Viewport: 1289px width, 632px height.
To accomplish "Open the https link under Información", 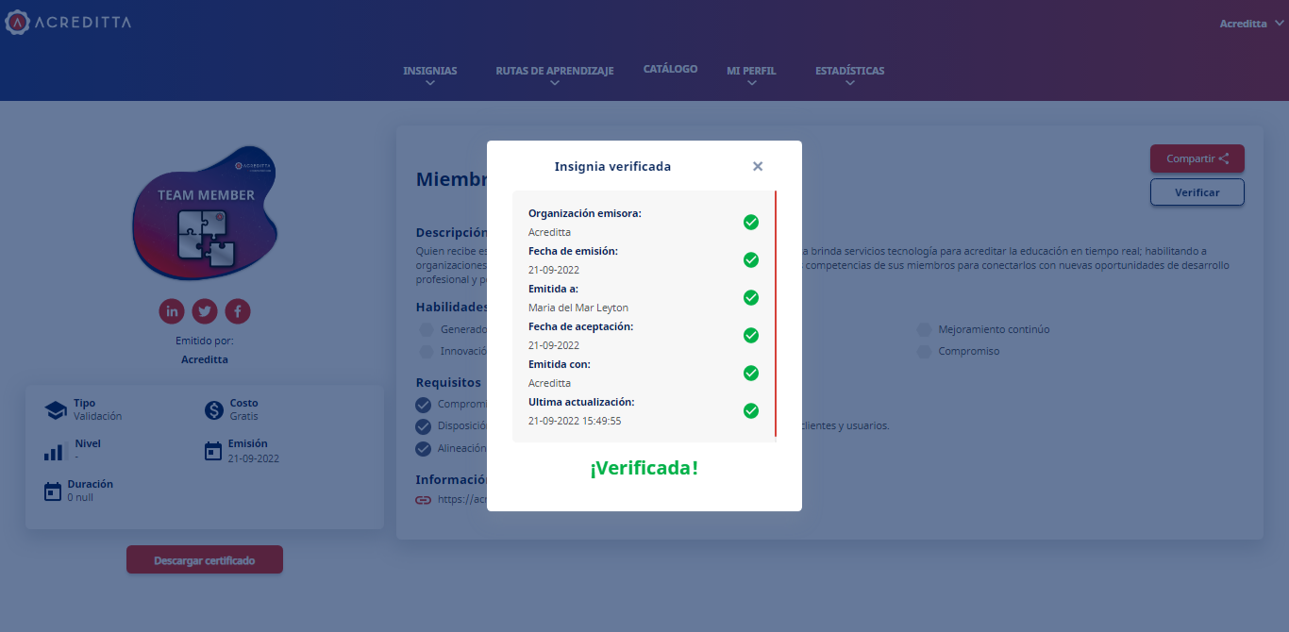I will [461, 500].
